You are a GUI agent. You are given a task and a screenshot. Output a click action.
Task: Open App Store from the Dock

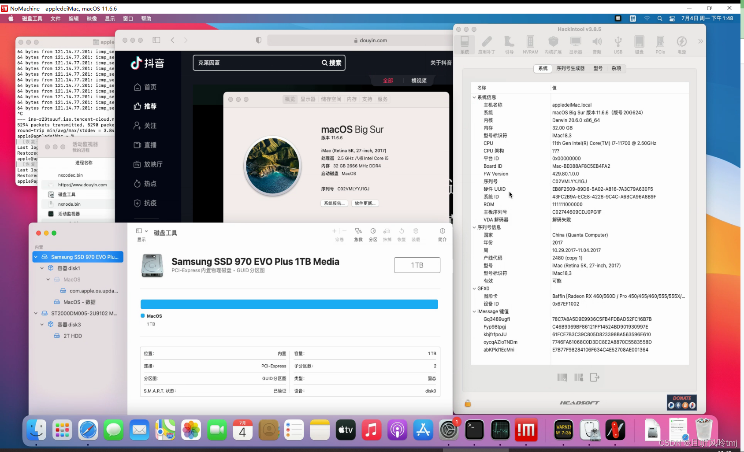point(423,430)
